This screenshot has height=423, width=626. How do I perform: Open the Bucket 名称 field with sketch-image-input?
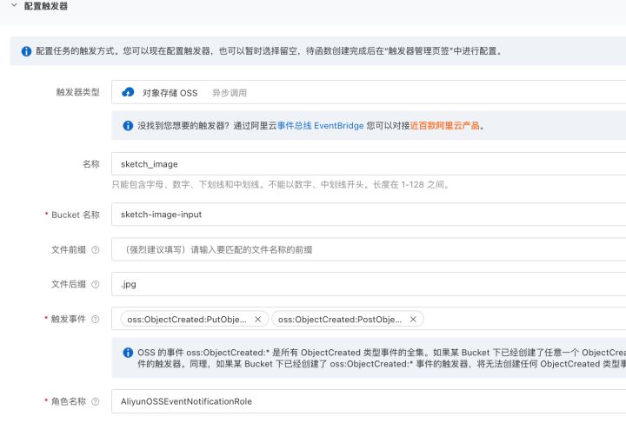369,214
